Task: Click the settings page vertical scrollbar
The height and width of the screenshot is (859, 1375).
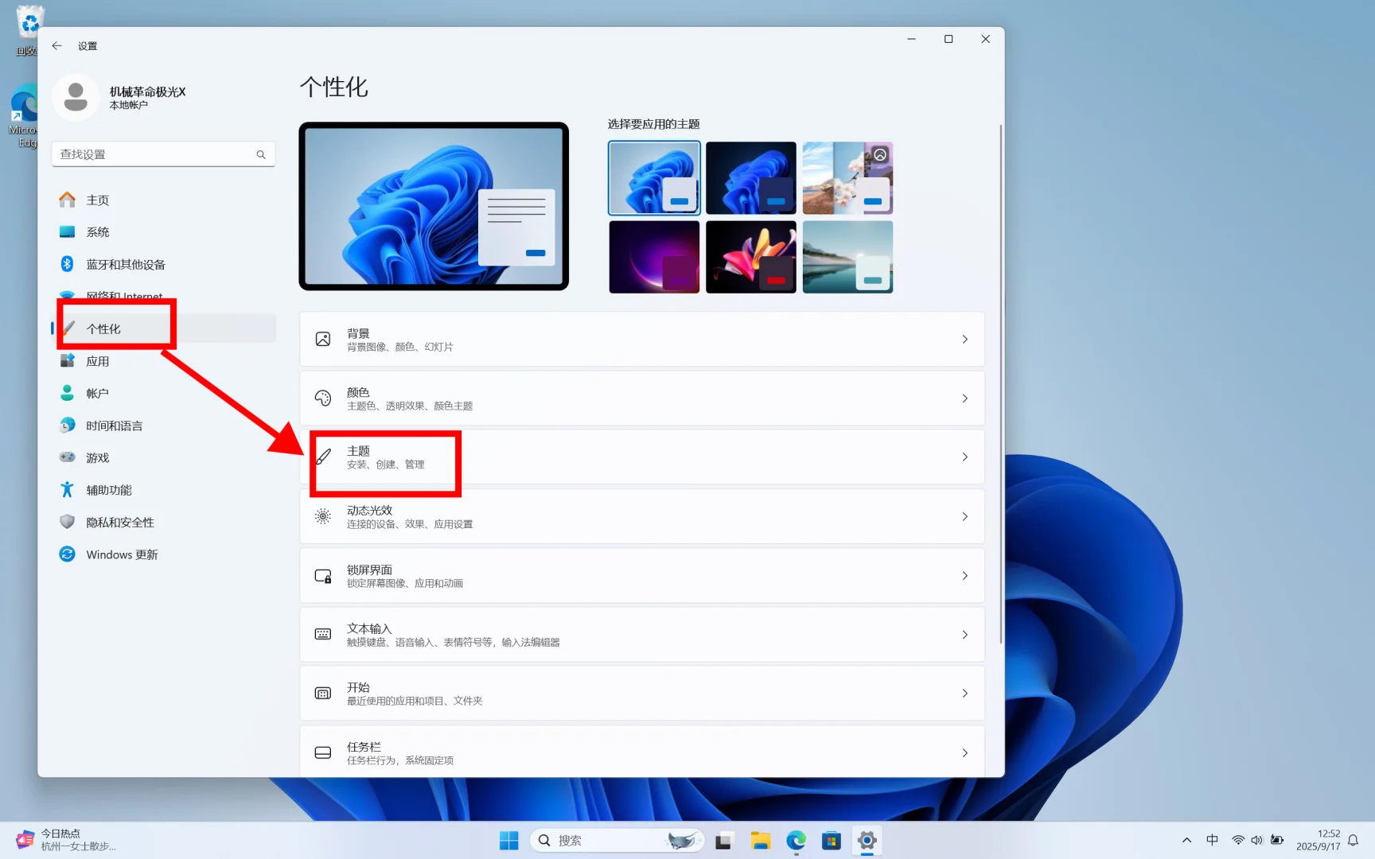Action: 1000,384
